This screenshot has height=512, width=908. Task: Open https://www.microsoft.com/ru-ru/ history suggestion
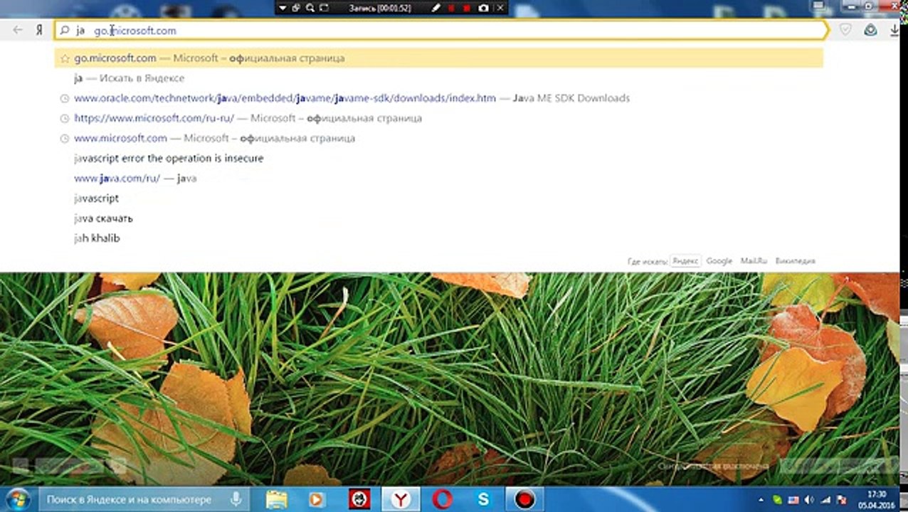click(x=248, y=118)
